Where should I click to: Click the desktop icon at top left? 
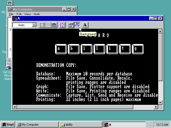pos(10,3)
